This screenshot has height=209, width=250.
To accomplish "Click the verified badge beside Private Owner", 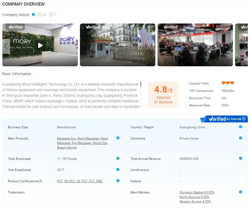I will tap(241, 138).
